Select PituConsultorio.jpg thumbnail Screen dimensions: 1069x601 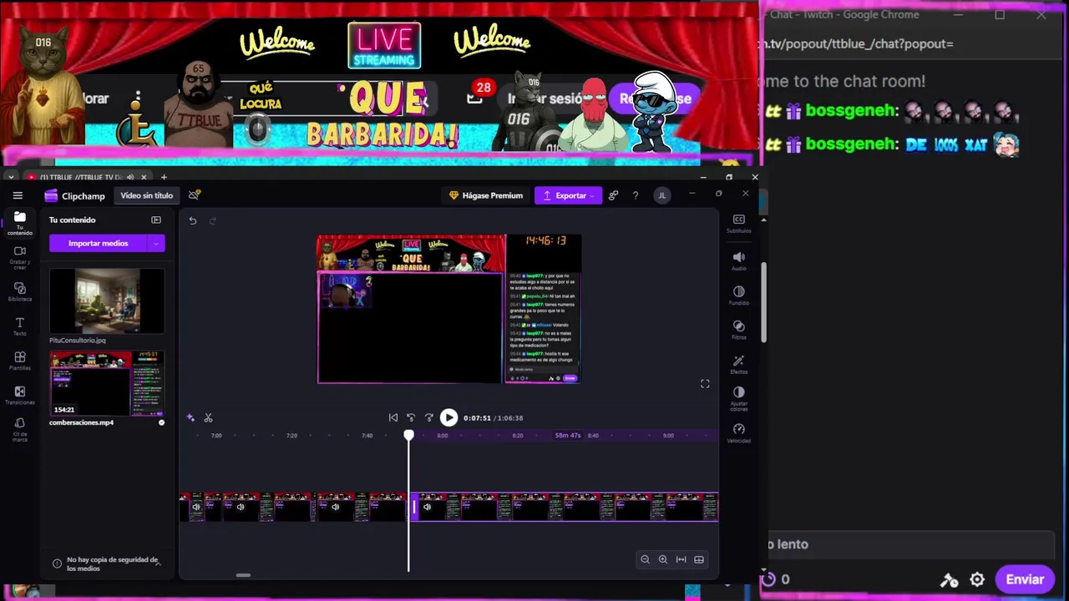tap(107, 301)
